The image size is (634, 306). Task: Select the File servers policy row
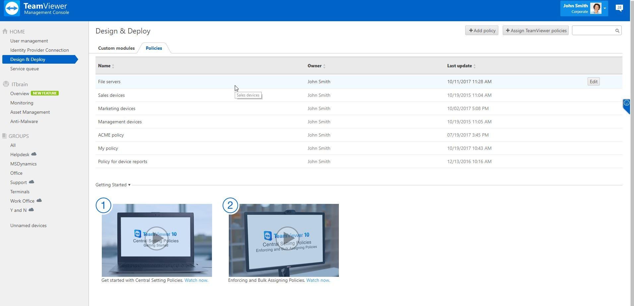tap(359, 82)
